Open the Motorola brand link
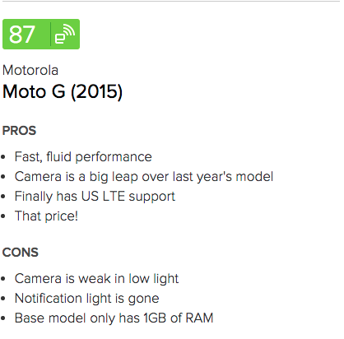This screenshot has width=344, height=339. (30, 70)
